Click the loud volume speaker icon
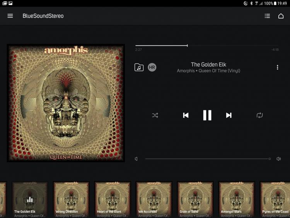This screenshot has width=290, height=218. pos(278,159)
